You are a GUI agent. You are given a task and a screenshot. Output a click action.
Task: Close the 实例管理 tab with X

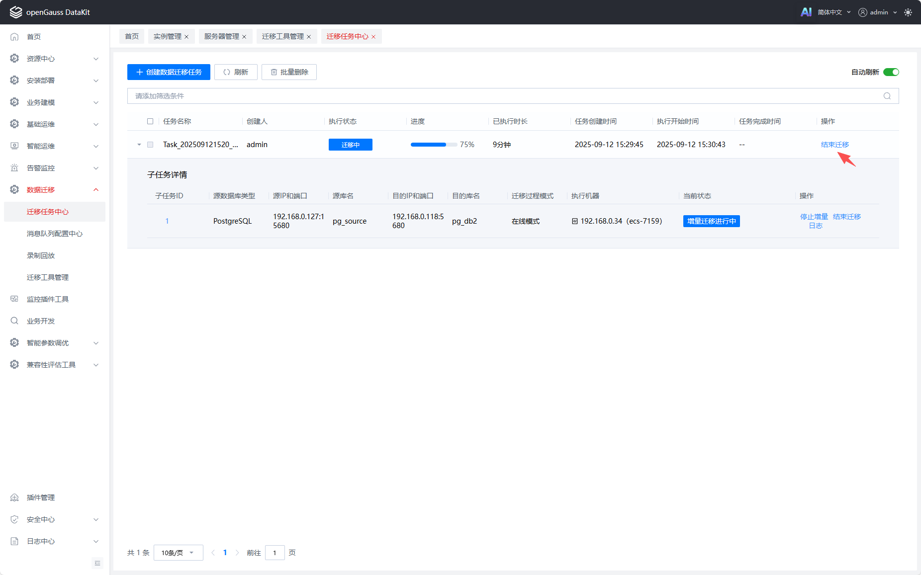[186, 37]
